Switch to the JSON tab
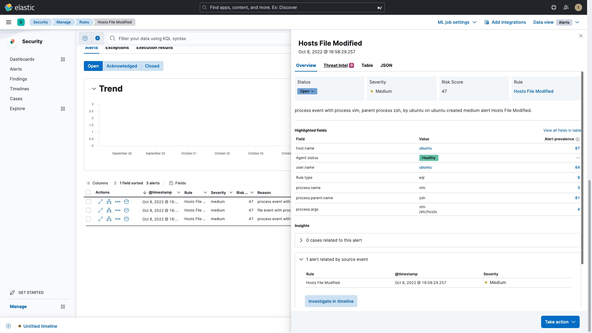The width and height of the screenshot is (592, 333). pyautogui.click(x=386, y=65)
